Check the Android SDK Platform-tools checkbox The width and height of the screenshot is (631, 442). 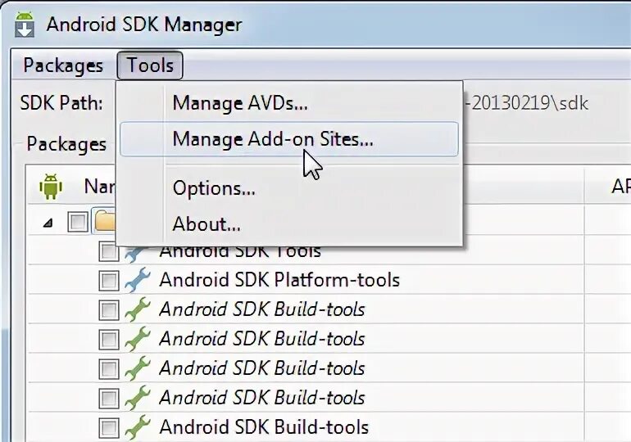(x=109, y=281)
